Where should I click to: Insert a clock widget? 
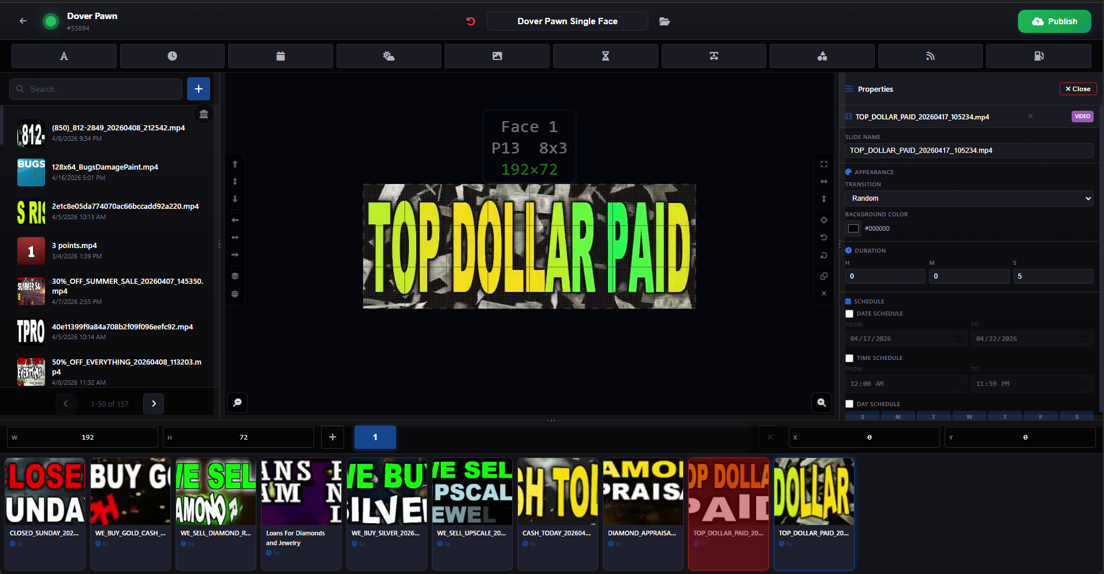tap(171, 56)
